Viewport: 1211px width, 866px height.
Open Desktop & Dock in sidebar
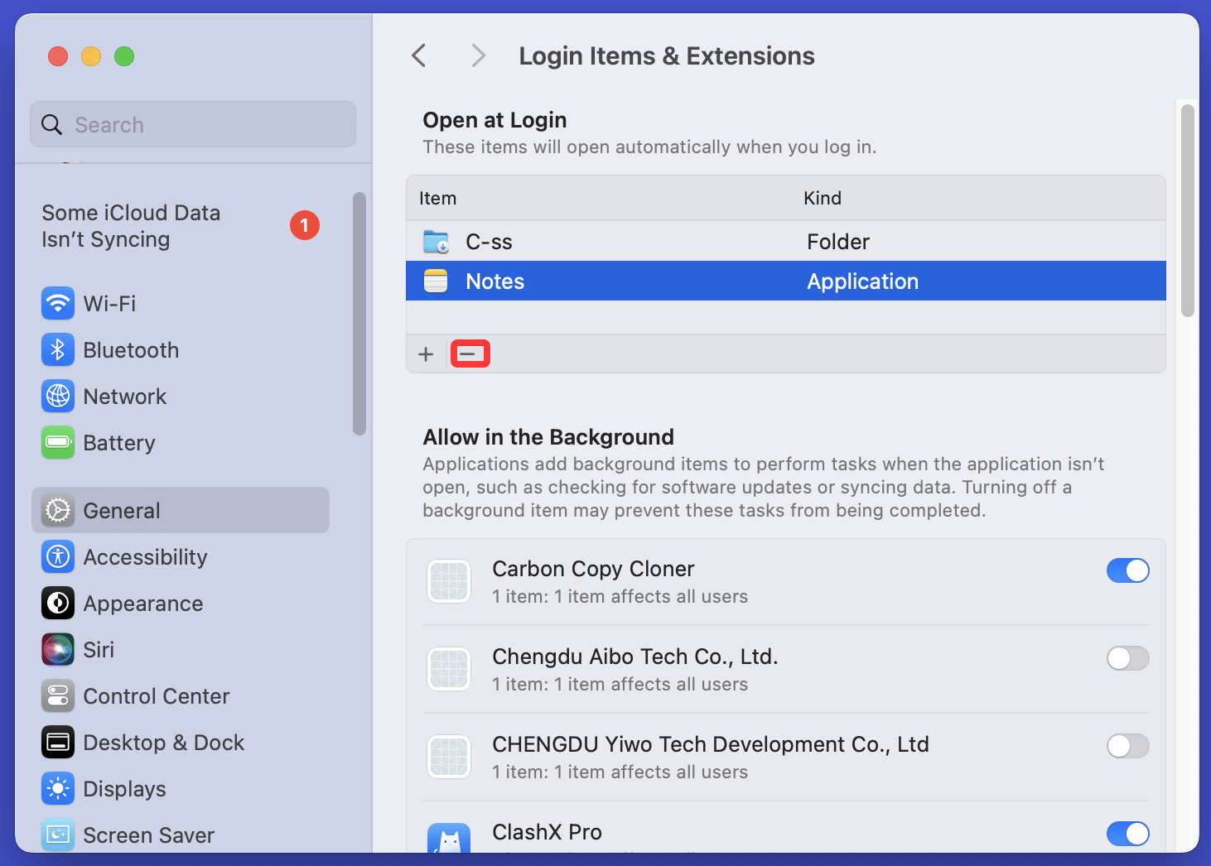tap(163, 743)
